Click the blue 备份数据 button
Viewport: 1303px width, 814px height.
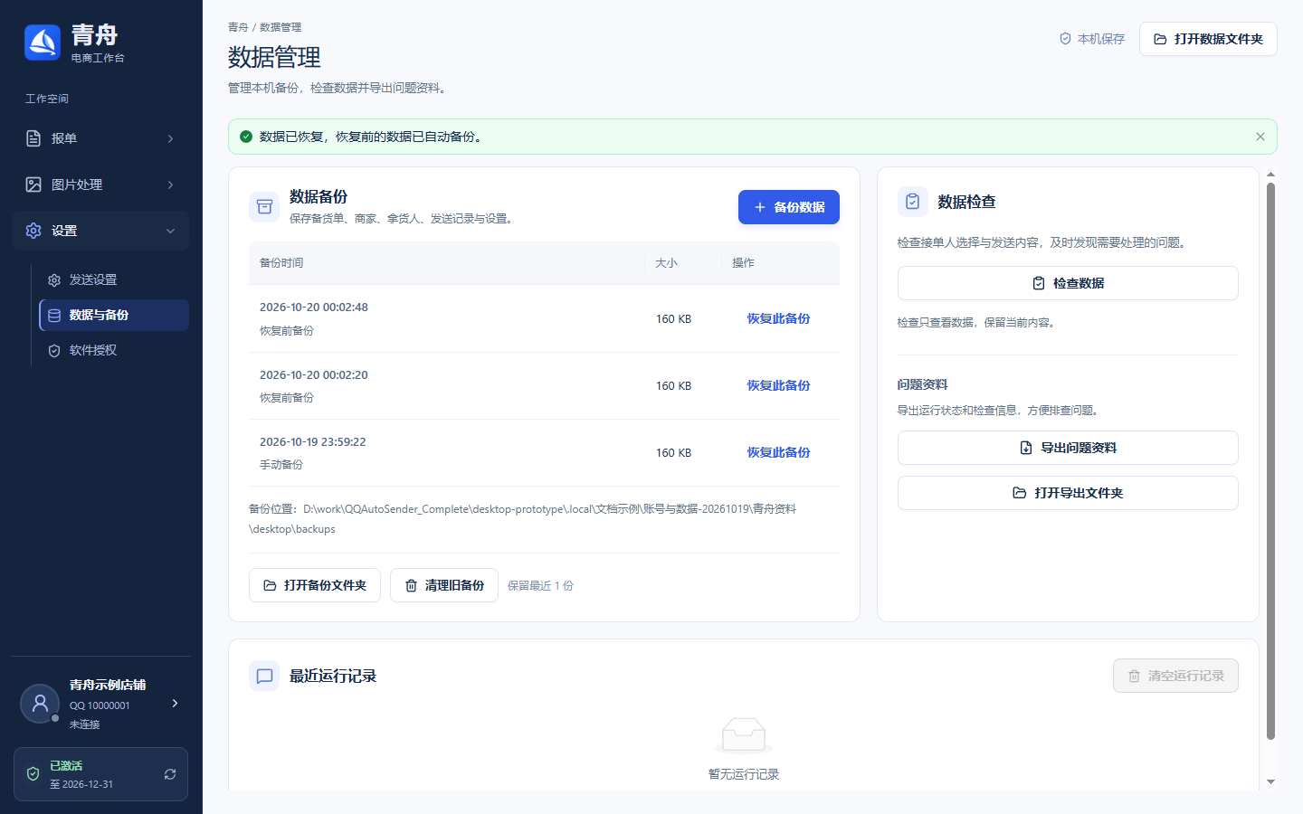[x=789, y=207]
